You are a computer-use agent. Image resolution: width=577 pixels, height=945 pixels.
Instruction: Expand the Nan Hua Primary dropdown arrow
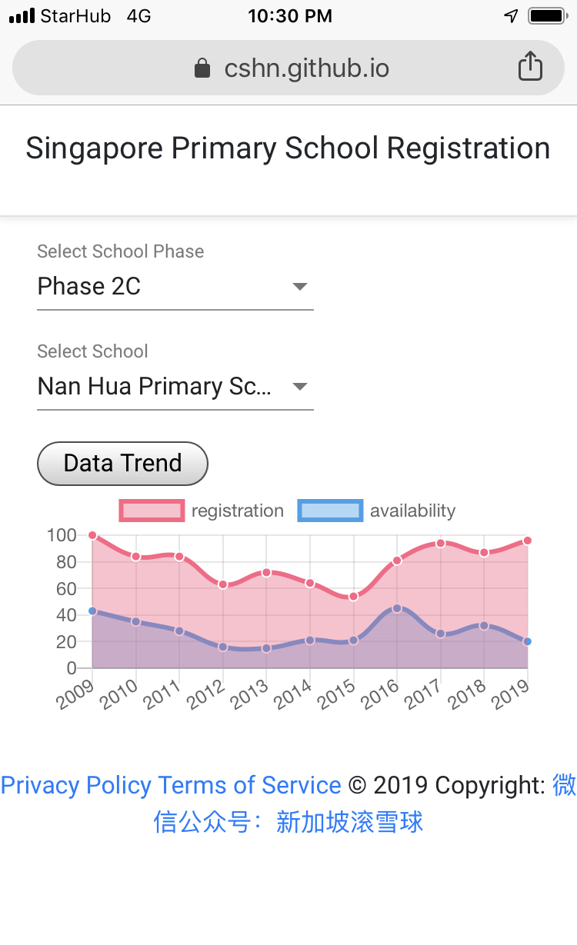tap(300, 387)
